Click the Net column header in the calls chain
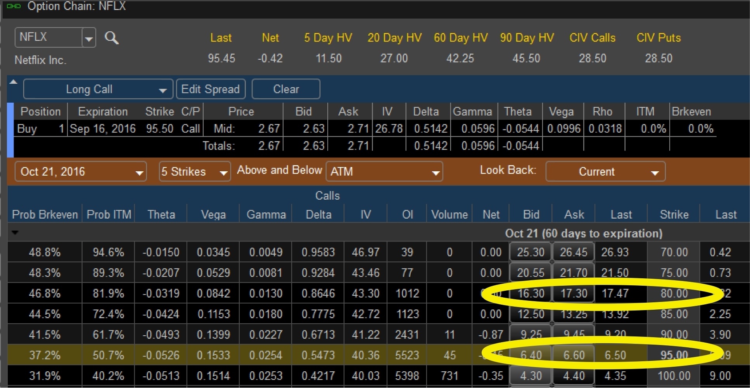750x388 pixels. point(491,214)
